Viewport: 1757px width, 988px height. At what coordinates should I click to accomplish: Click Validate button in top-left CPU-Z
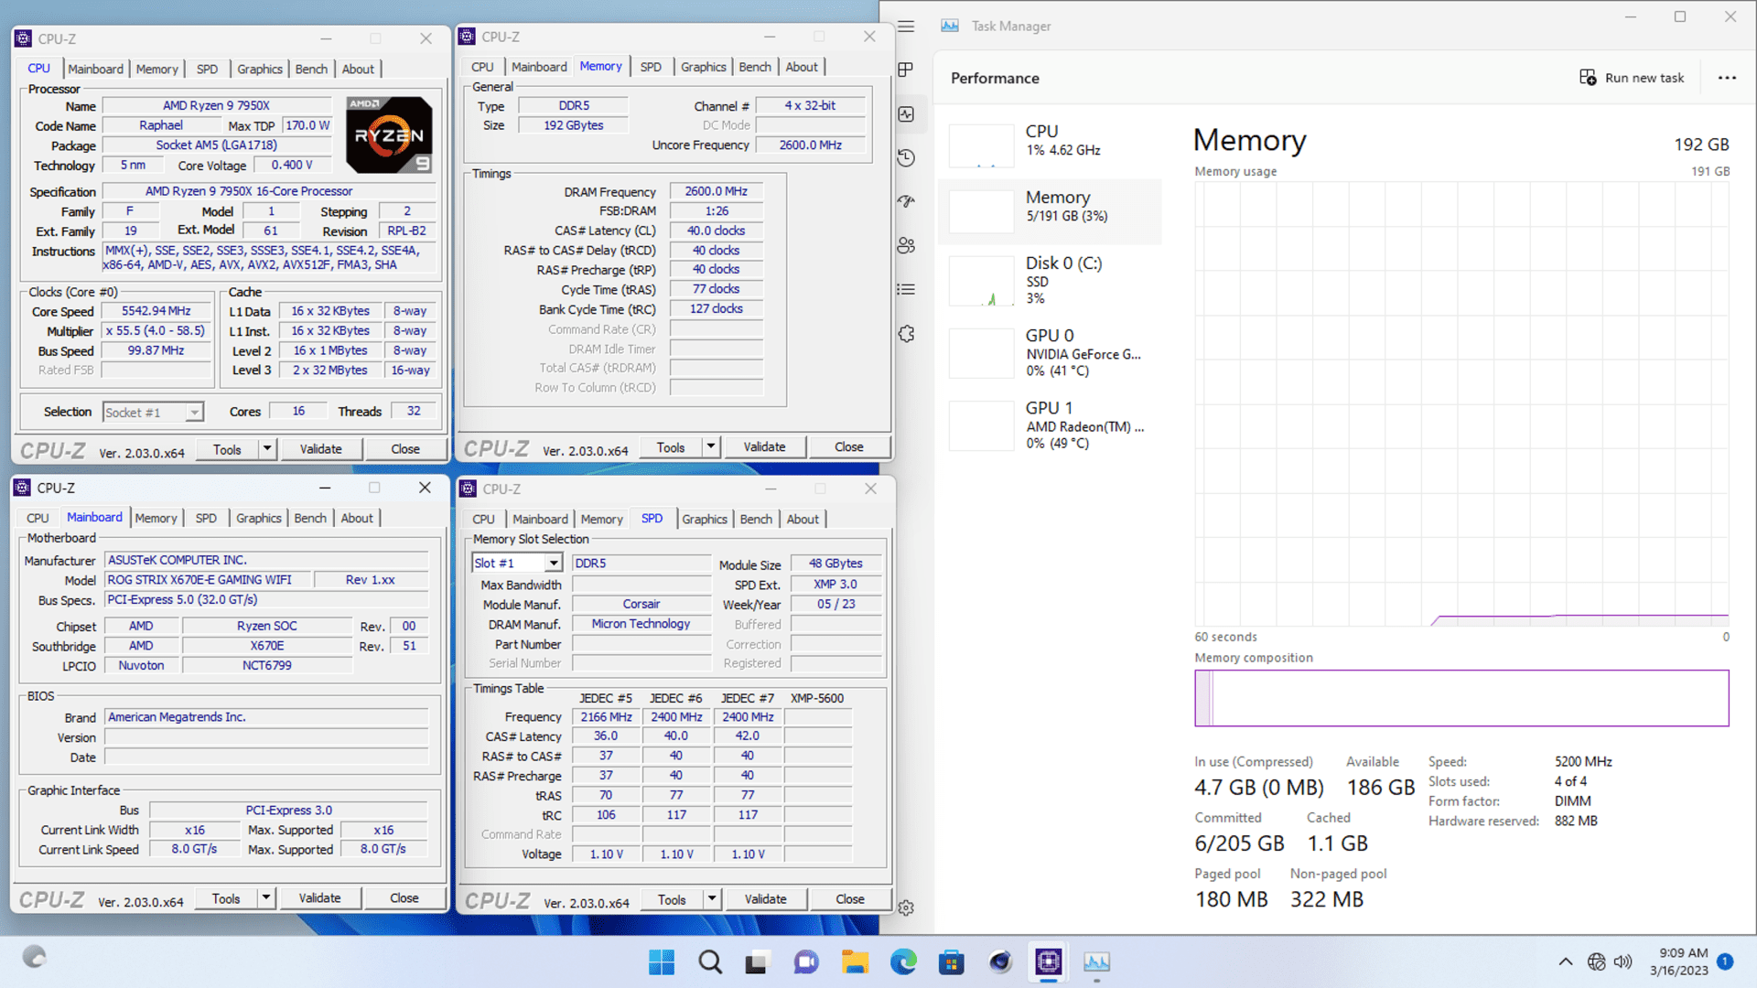[319, 450]
